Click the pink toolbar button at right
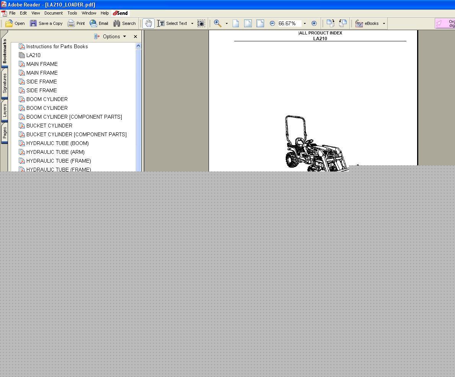455x377 pixels. (x=445, y=23)
